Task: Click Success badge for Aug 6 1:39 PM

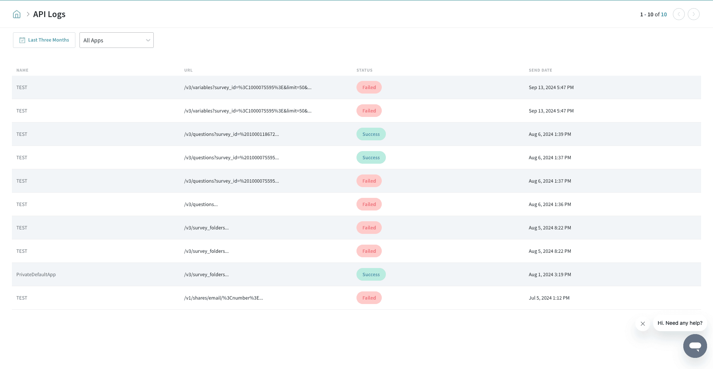Action: coord(371,134)
